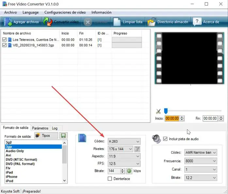Click Agregar archivos toolbar label
Viewport: 228px width, 194px height.
(26, 22)
